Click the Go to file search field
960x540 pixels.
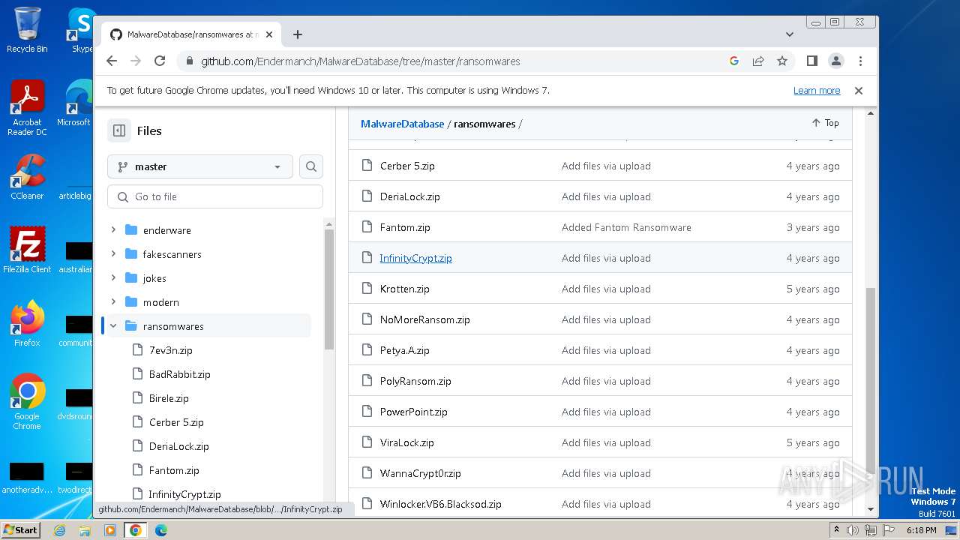215,196
